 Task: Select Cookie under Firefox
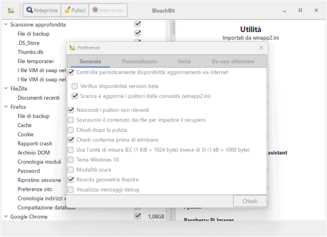coord(25,135)
